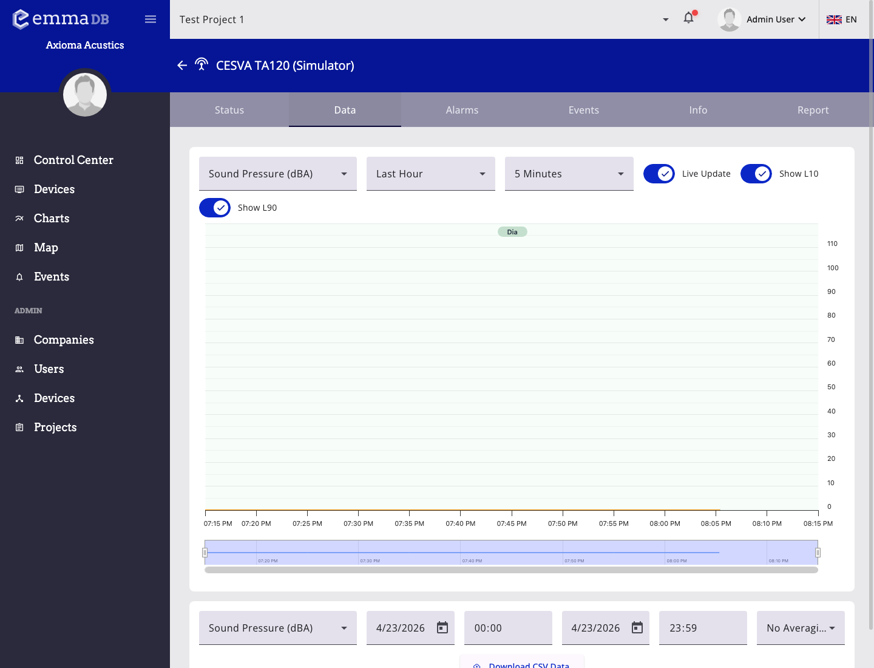
Task: Open the Report tab
Action: tap(813, 110)
